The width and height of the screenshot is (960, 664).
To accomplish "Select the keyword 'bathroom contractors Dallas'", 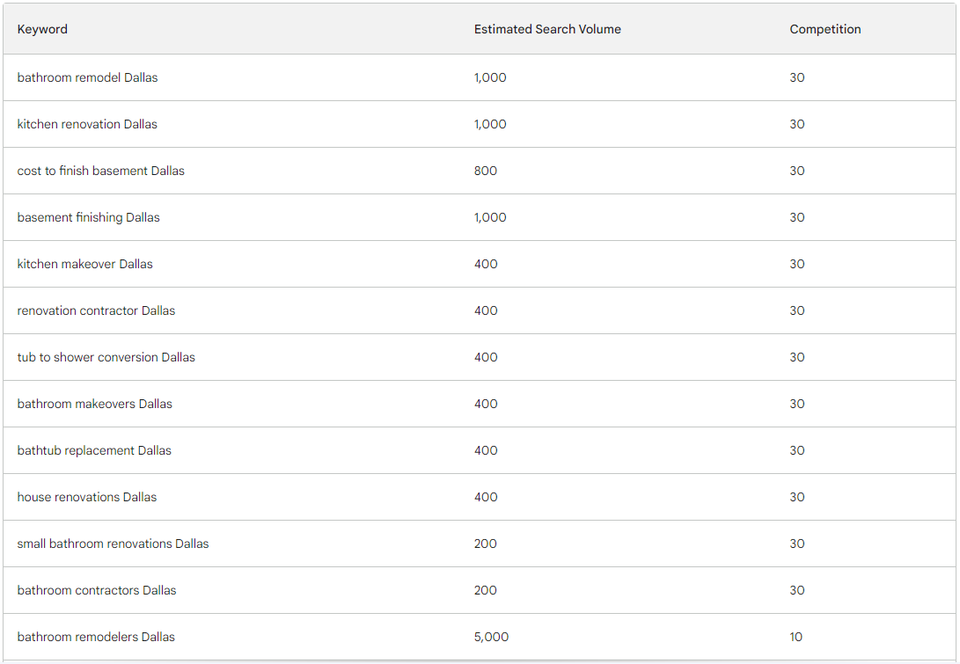I will pyautogui.click(x=97, y=590).
